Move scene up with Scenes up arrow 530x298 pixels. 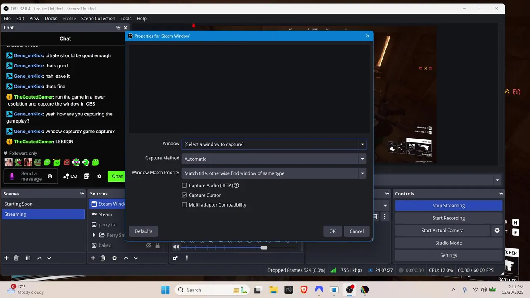[39, 258]
